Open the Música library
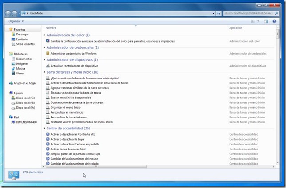The width and height of the screenshot is (286, 188). point(18,68)
